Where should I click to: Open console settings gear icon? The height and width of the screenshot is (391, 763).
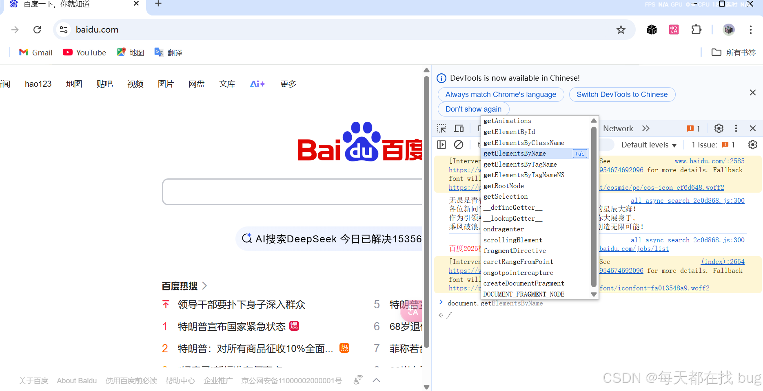click(753, 145)
